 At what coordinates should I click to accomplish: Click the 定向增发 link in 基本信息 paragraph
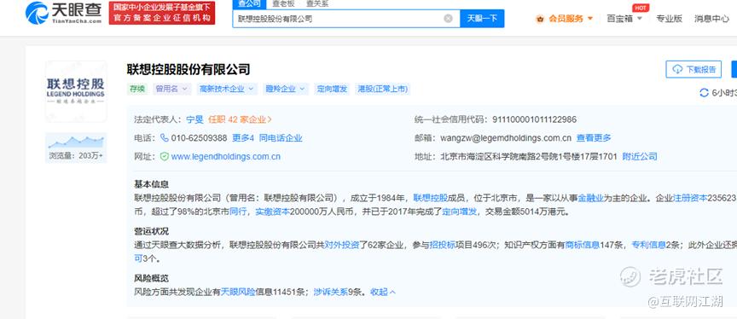(459, 212)
